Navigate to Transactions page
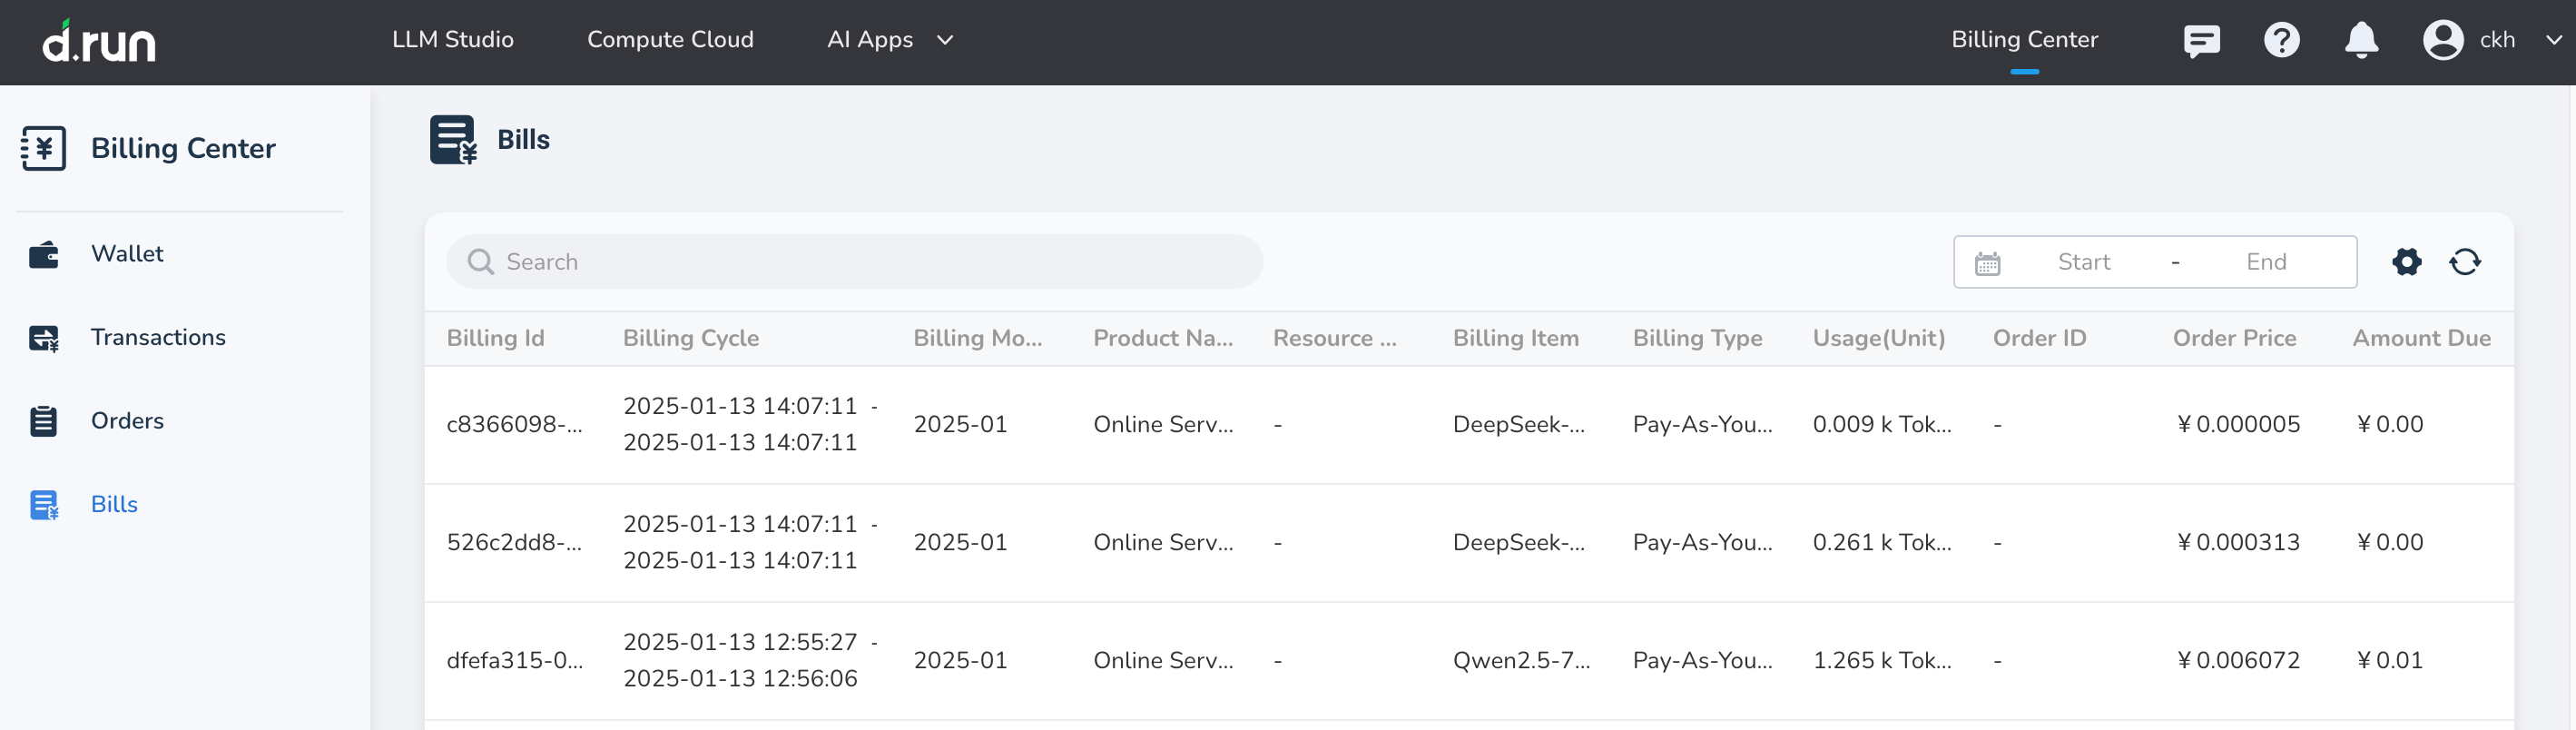Screen dimensions: 2576x730 158,338
